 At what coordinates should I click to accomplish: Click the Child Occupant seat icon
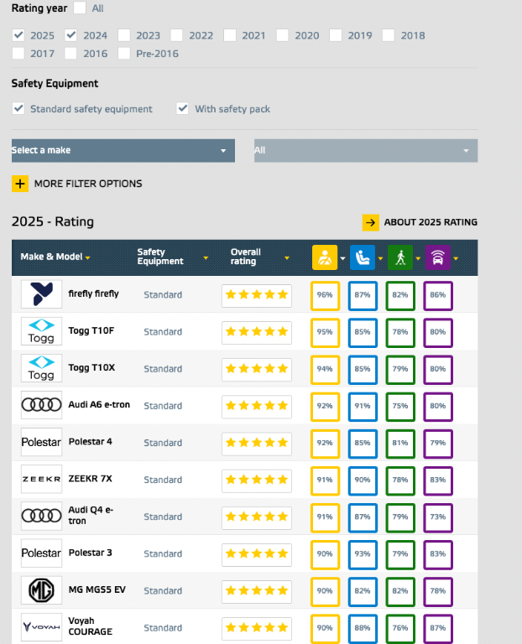[x=362, y=257]
